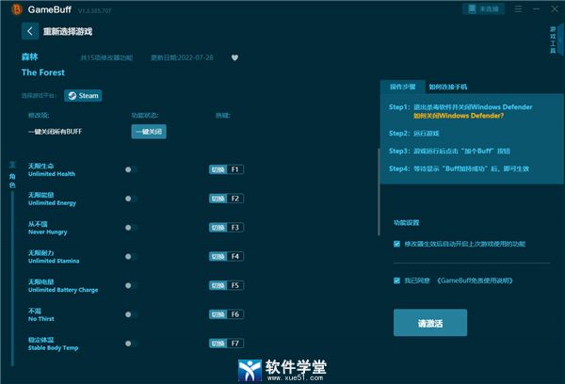Click The Forest game title
The width and height of the screenshot is (565, 384).
[x=43, y=72]
